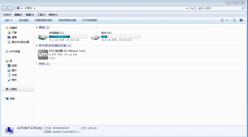248x137 pixels.
Task: Click the computer icon in the details pane
Action: pyautogui.click(x=9, y=131)
